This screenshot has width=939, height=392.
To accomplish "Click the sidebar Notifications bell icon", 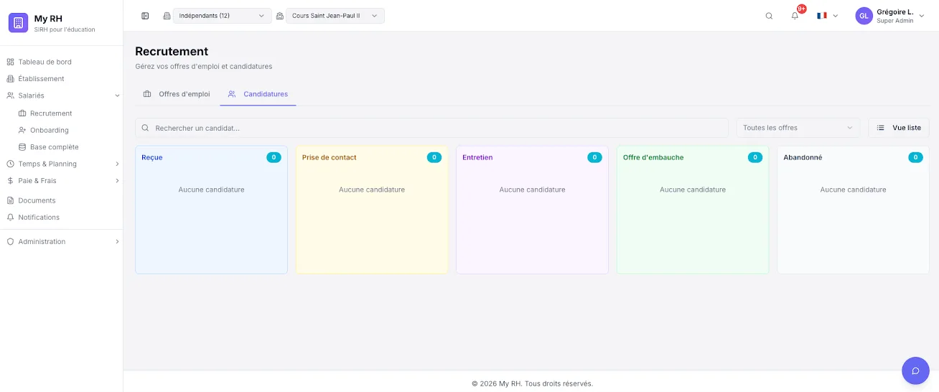I will point(10,218).
